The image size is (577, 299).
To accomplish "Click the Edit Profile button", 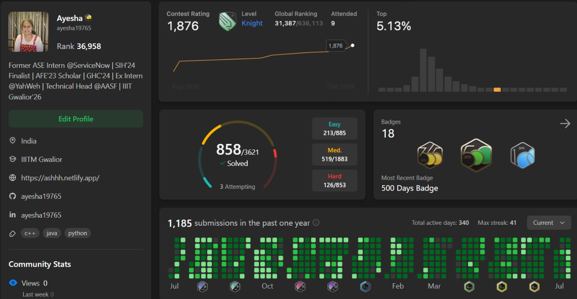I will 76,119.
